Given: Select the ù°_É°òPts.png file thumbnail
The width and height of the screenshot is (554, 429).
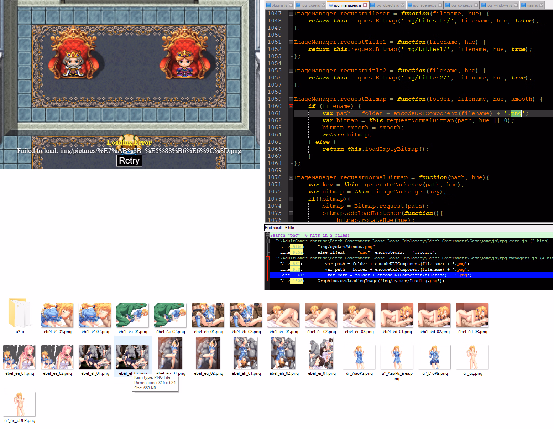Looking at the screenshot, I should pos(435,357).
